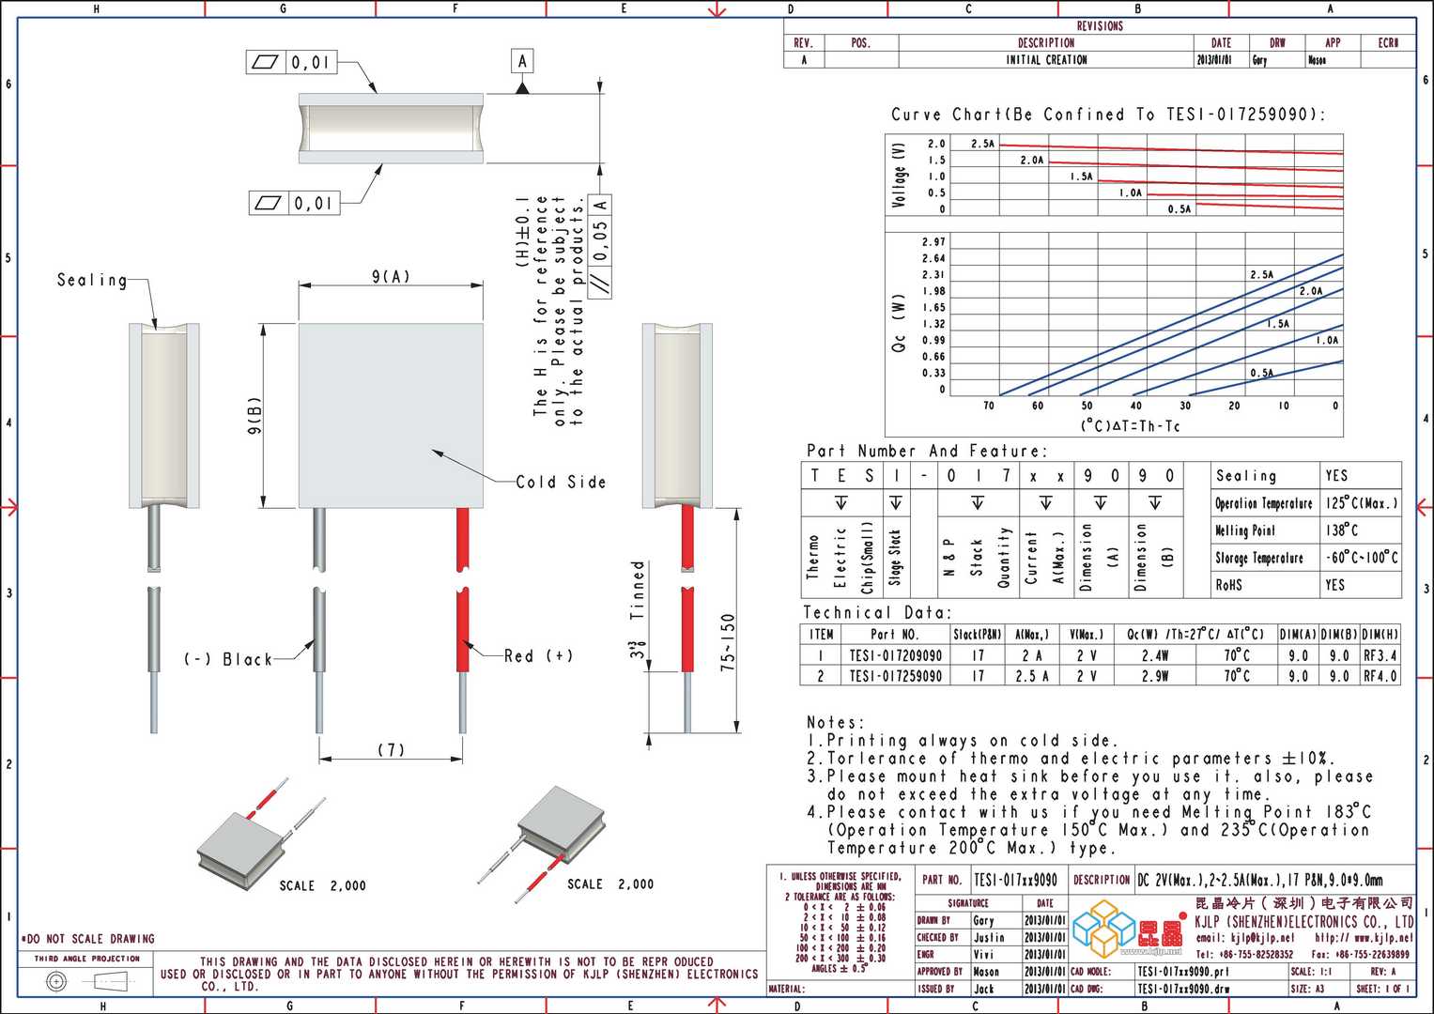The image size is (1434, 1014).
Task: Click the upper flatness tolerance 0,01 frame
Action: (x=291, y=63)
